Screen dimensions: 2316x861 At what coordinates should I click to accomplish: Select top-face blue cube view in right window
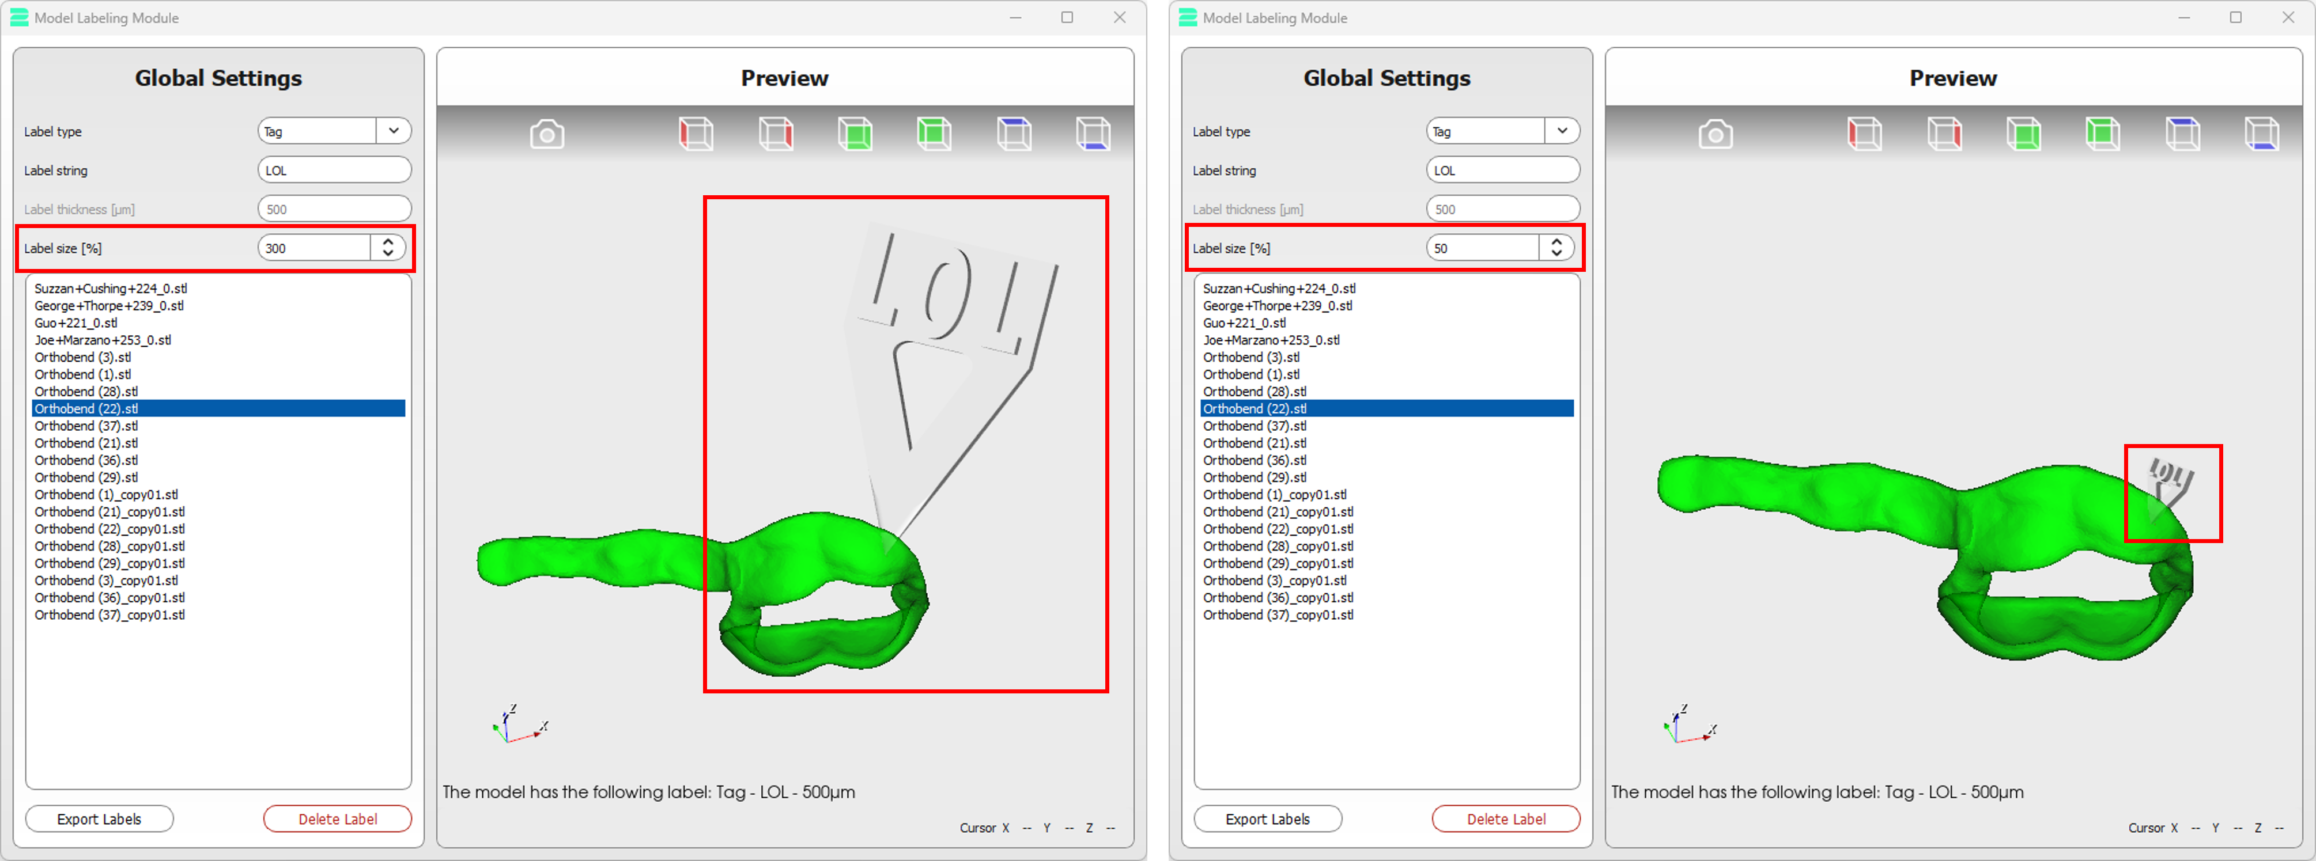tap(2182, 135)
